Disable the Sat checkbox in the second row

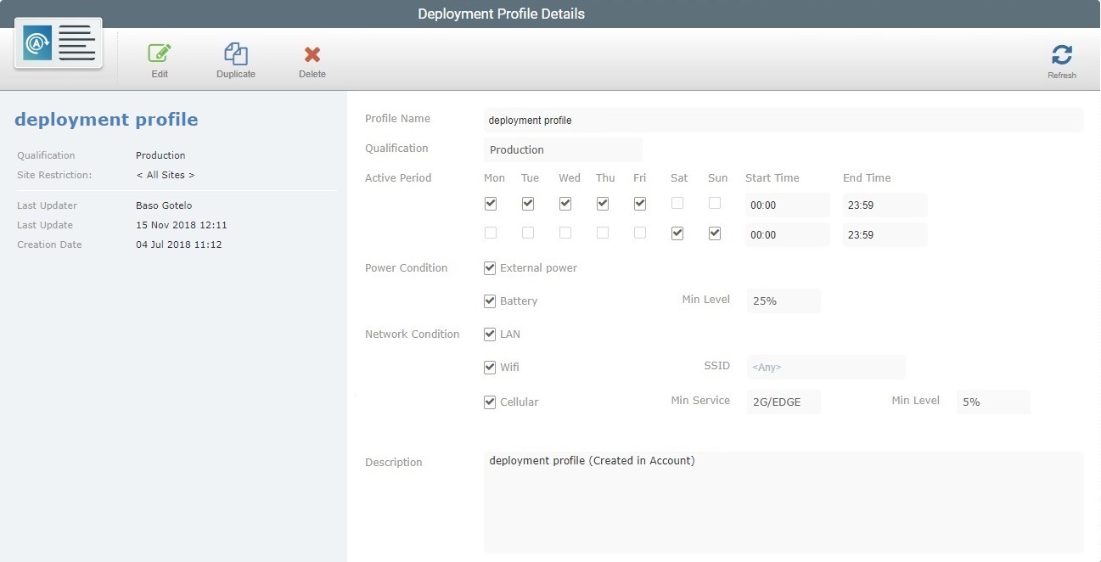click(677, 233)
